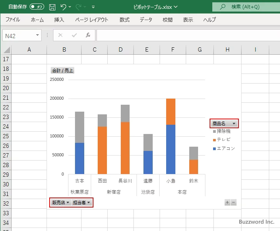280x231 pixels.
Task: Click inside the formula bar input
Action: [185, 35]
